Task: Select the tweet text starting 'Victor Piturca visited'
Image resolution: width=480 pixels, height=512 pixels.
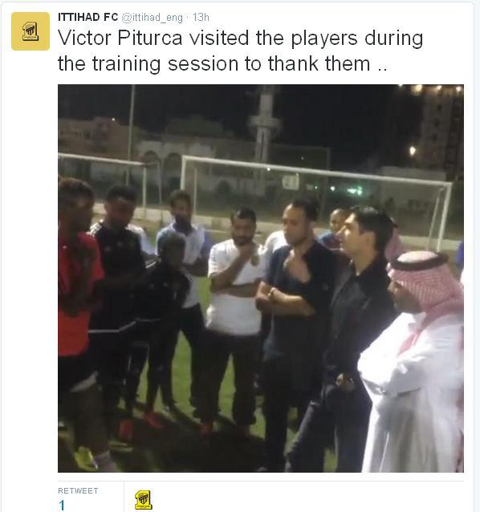Action: (240, 51)
